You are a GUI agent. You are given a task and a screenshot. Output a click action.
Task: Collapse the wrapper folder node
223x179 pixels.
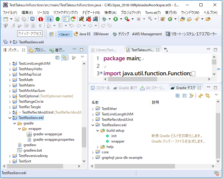coord(20,129)
